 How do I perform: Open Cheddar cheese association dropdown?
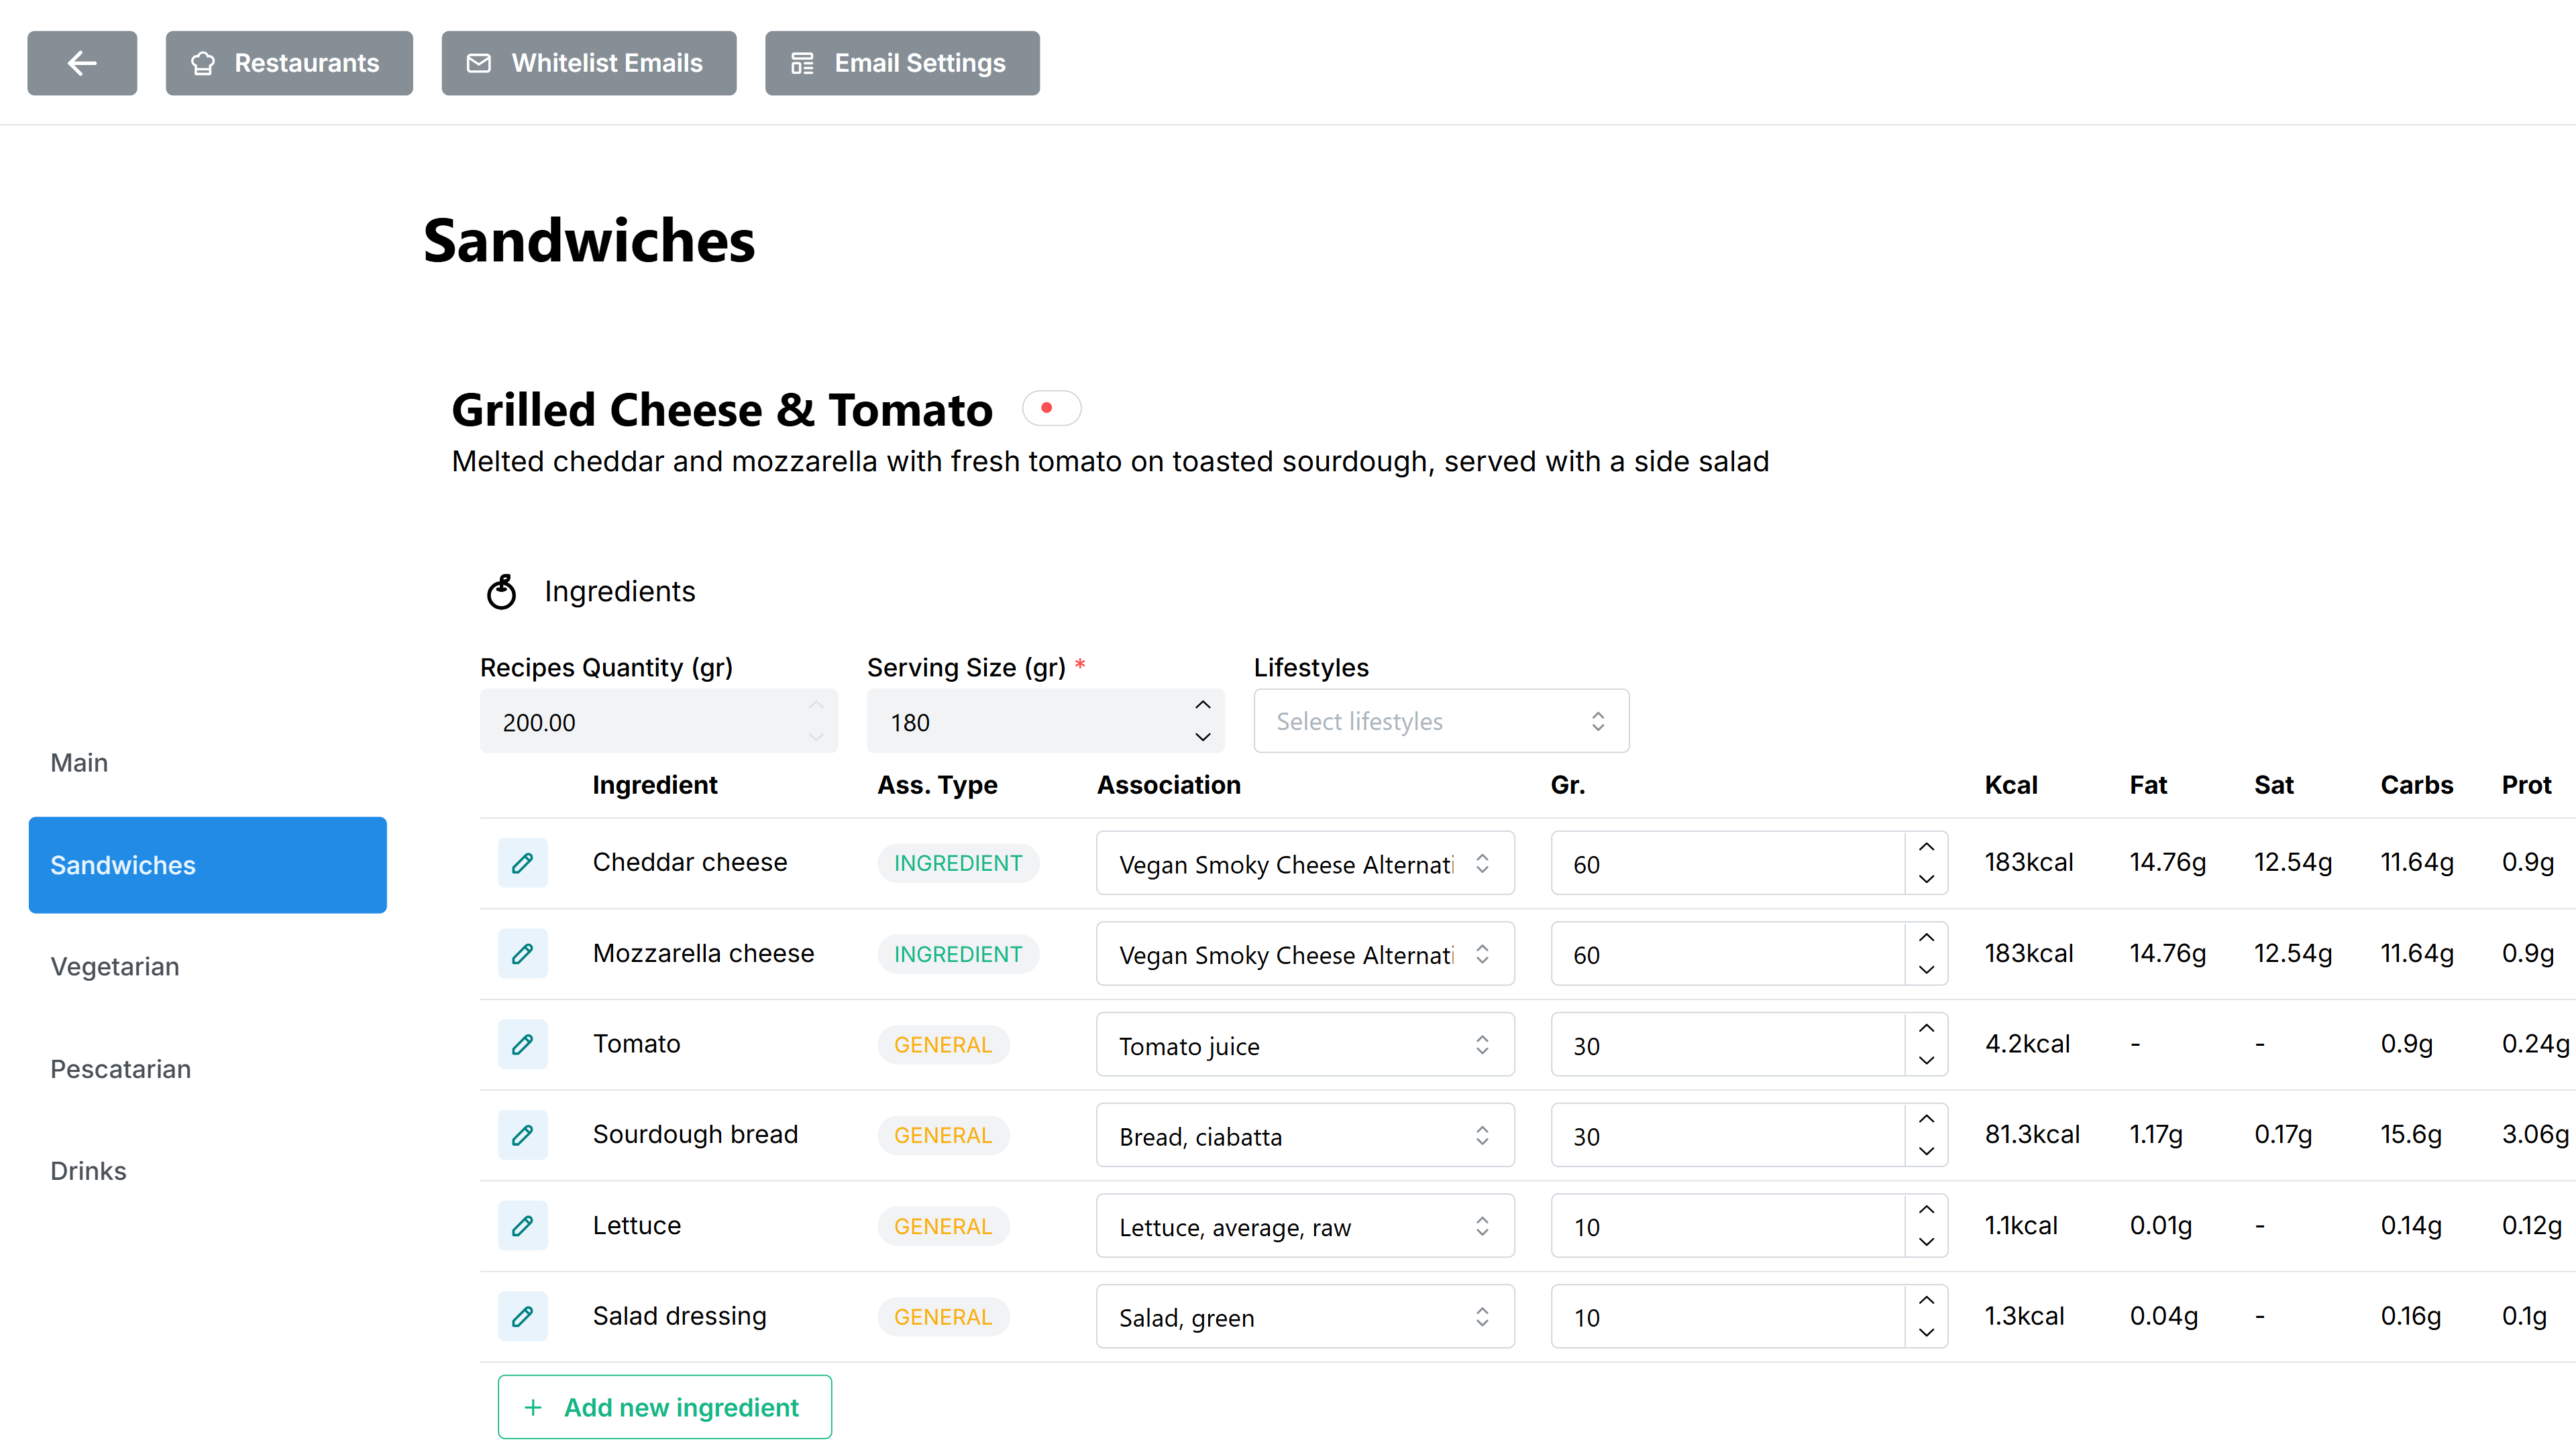(1305, 863)
